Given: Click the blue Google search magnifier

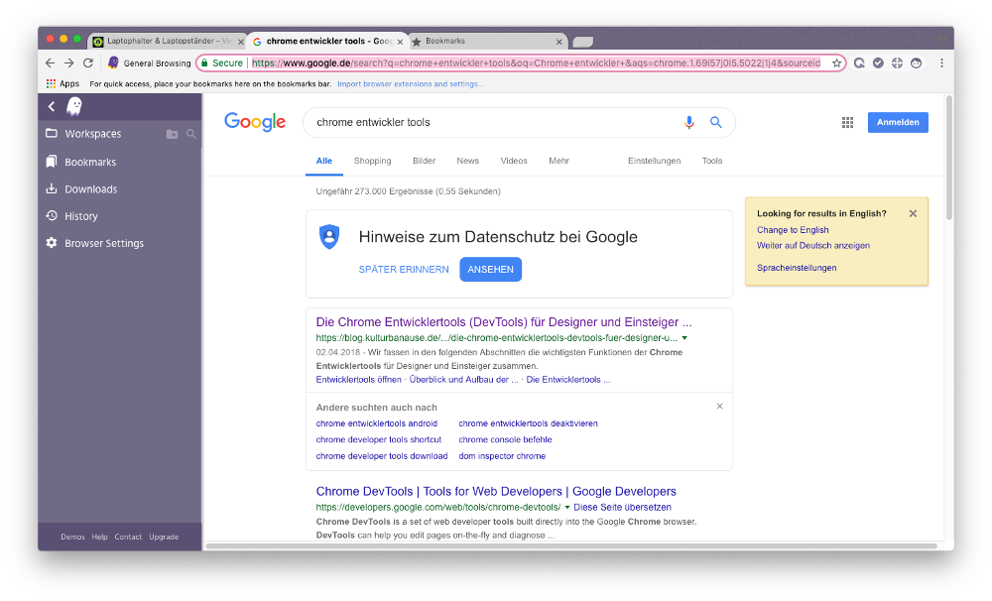Looking at the screenshot, I should click(715, 122).
